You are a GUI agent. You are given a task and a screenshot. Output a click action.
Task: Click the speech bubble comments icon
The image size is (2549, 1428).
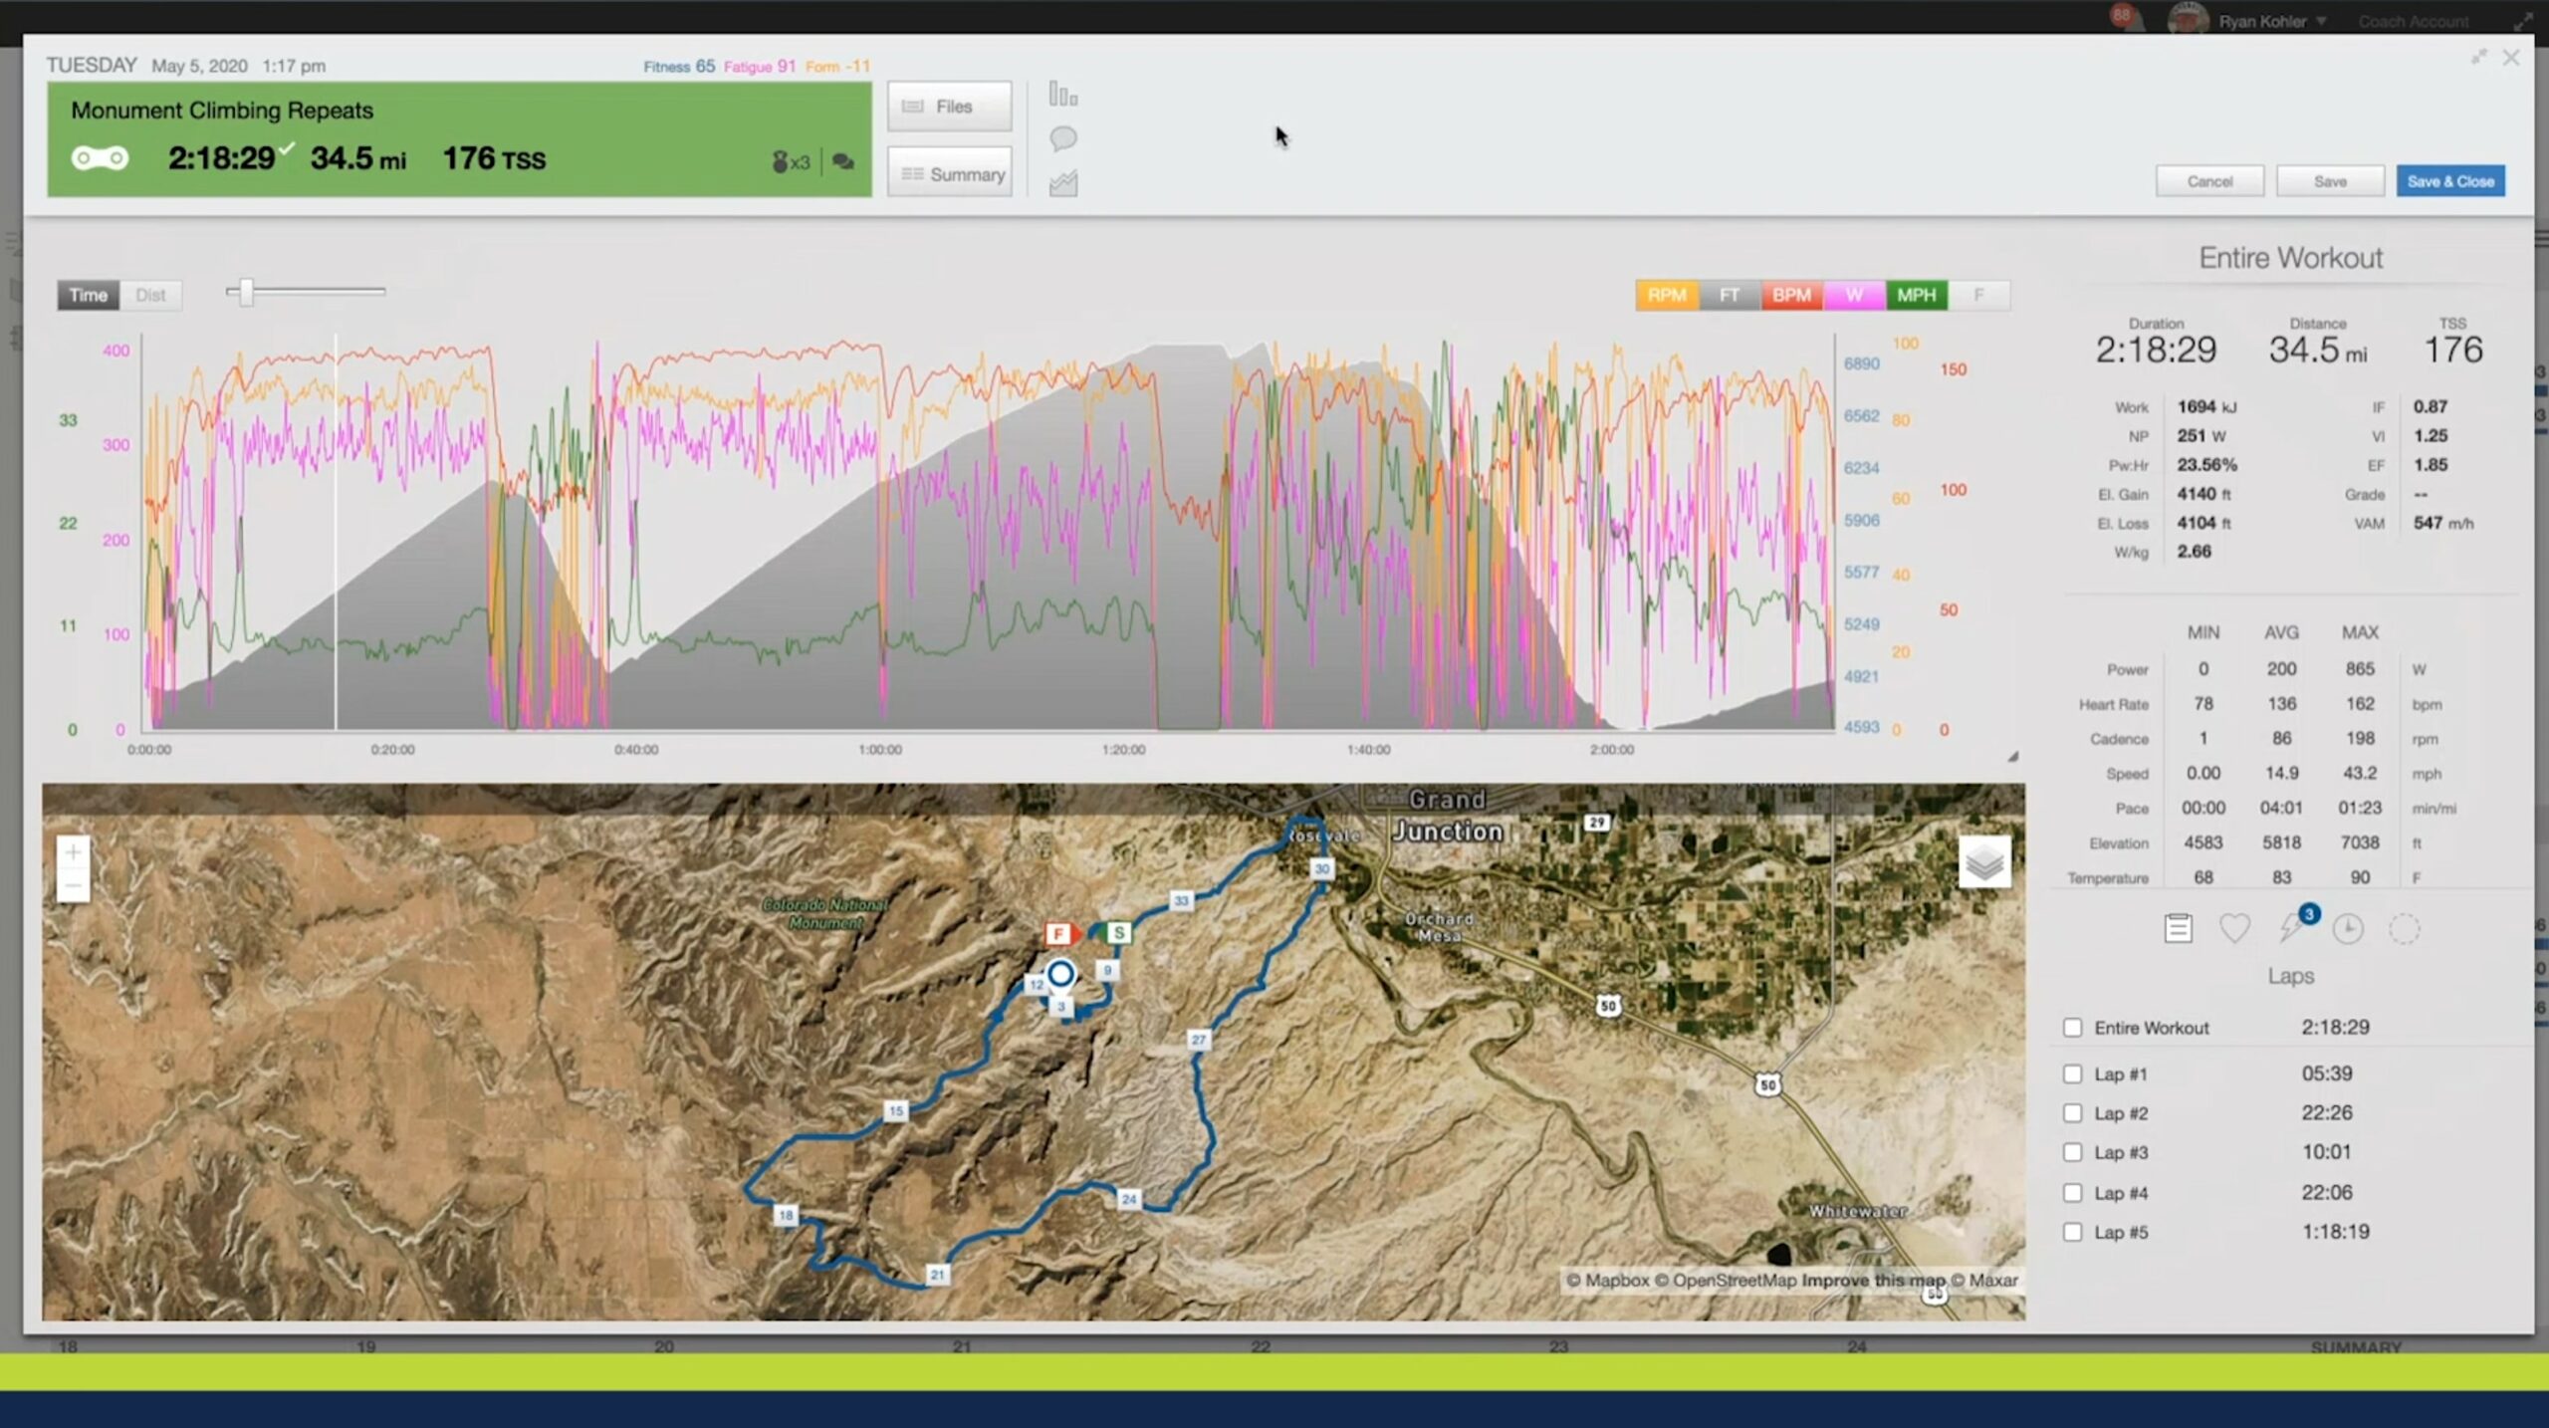tap(1062, 137)
